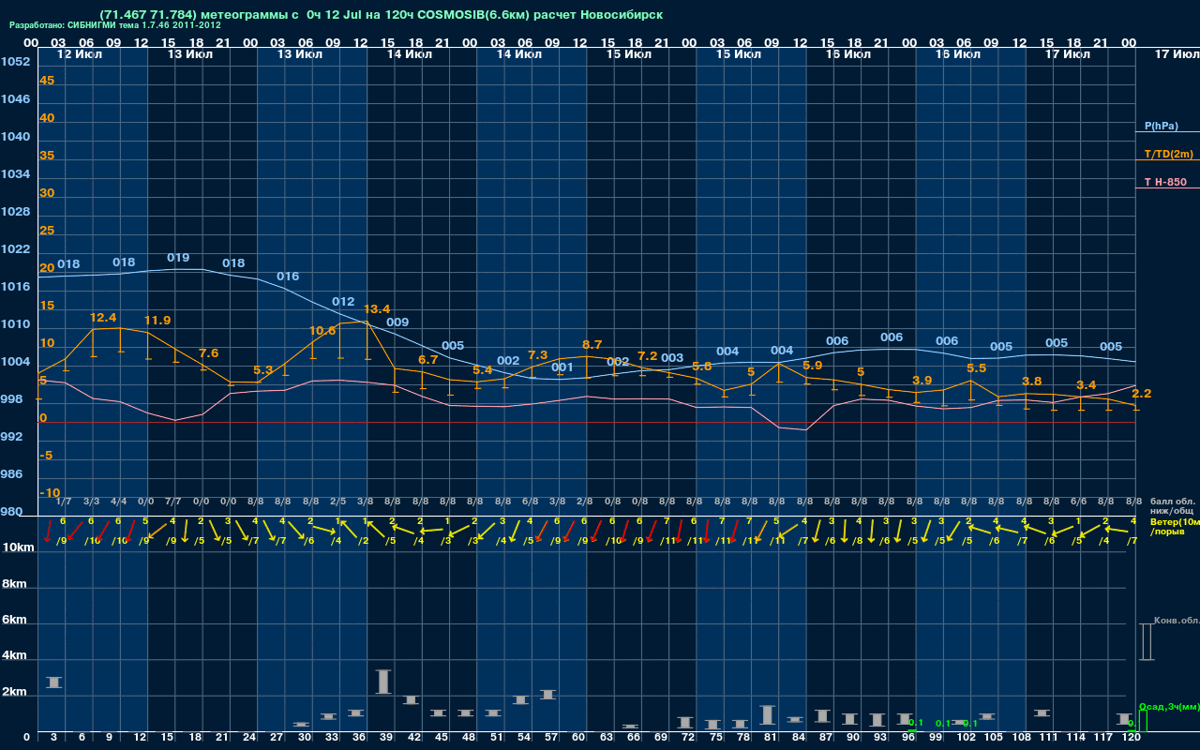The image size is (1200, 750).
Task: Click the 6.7 temperature value
Action: coord(428,360)
